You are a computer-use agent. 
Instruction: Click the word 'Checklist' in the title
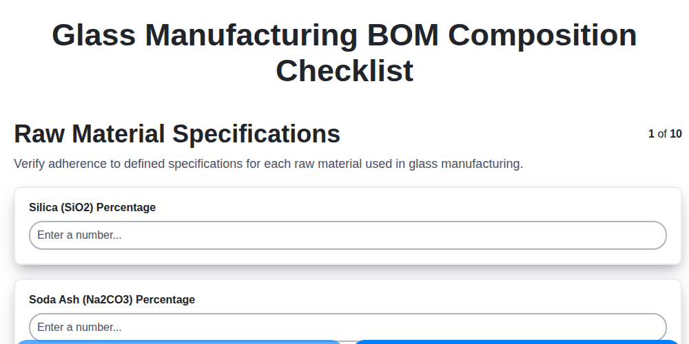click(344, 70)
